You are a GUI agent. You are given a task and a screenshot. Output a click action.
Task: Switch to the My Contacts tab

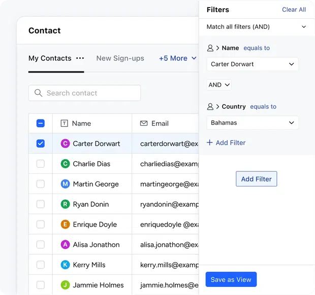click(50, 58)
